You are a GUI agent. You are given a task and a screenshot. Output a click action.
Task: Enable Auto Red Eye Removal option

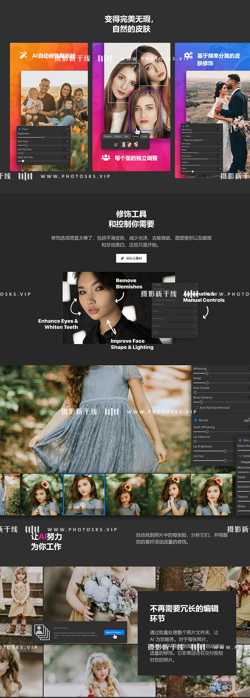(196, 408)
